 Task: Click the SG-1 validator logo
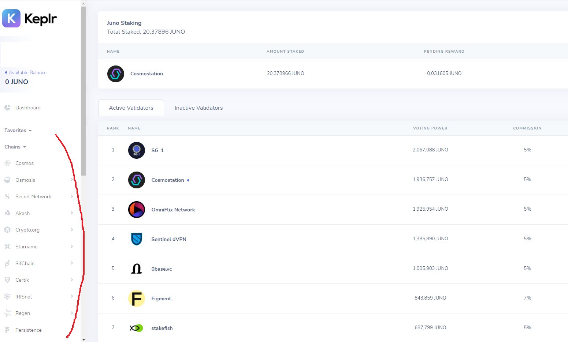click(137, 150)
